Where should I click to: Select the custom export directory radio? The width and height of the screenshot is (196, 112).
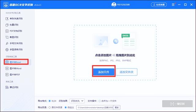[x=66, y=107]
